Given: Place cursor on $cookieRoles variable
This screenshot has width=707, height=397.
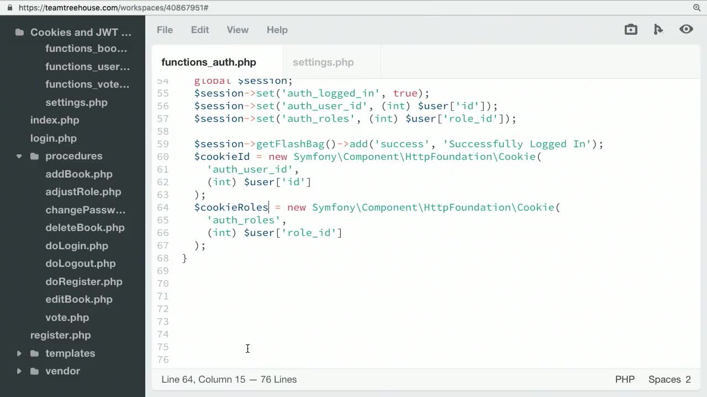Looking at the screenshot, I should click(231, 207).
